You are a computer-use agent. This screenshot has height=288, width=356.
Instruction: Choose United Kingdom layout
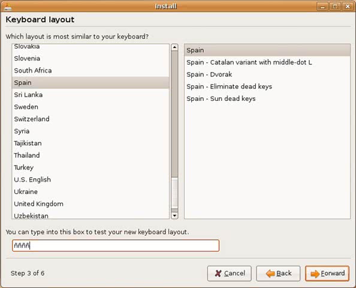[90, 203]
